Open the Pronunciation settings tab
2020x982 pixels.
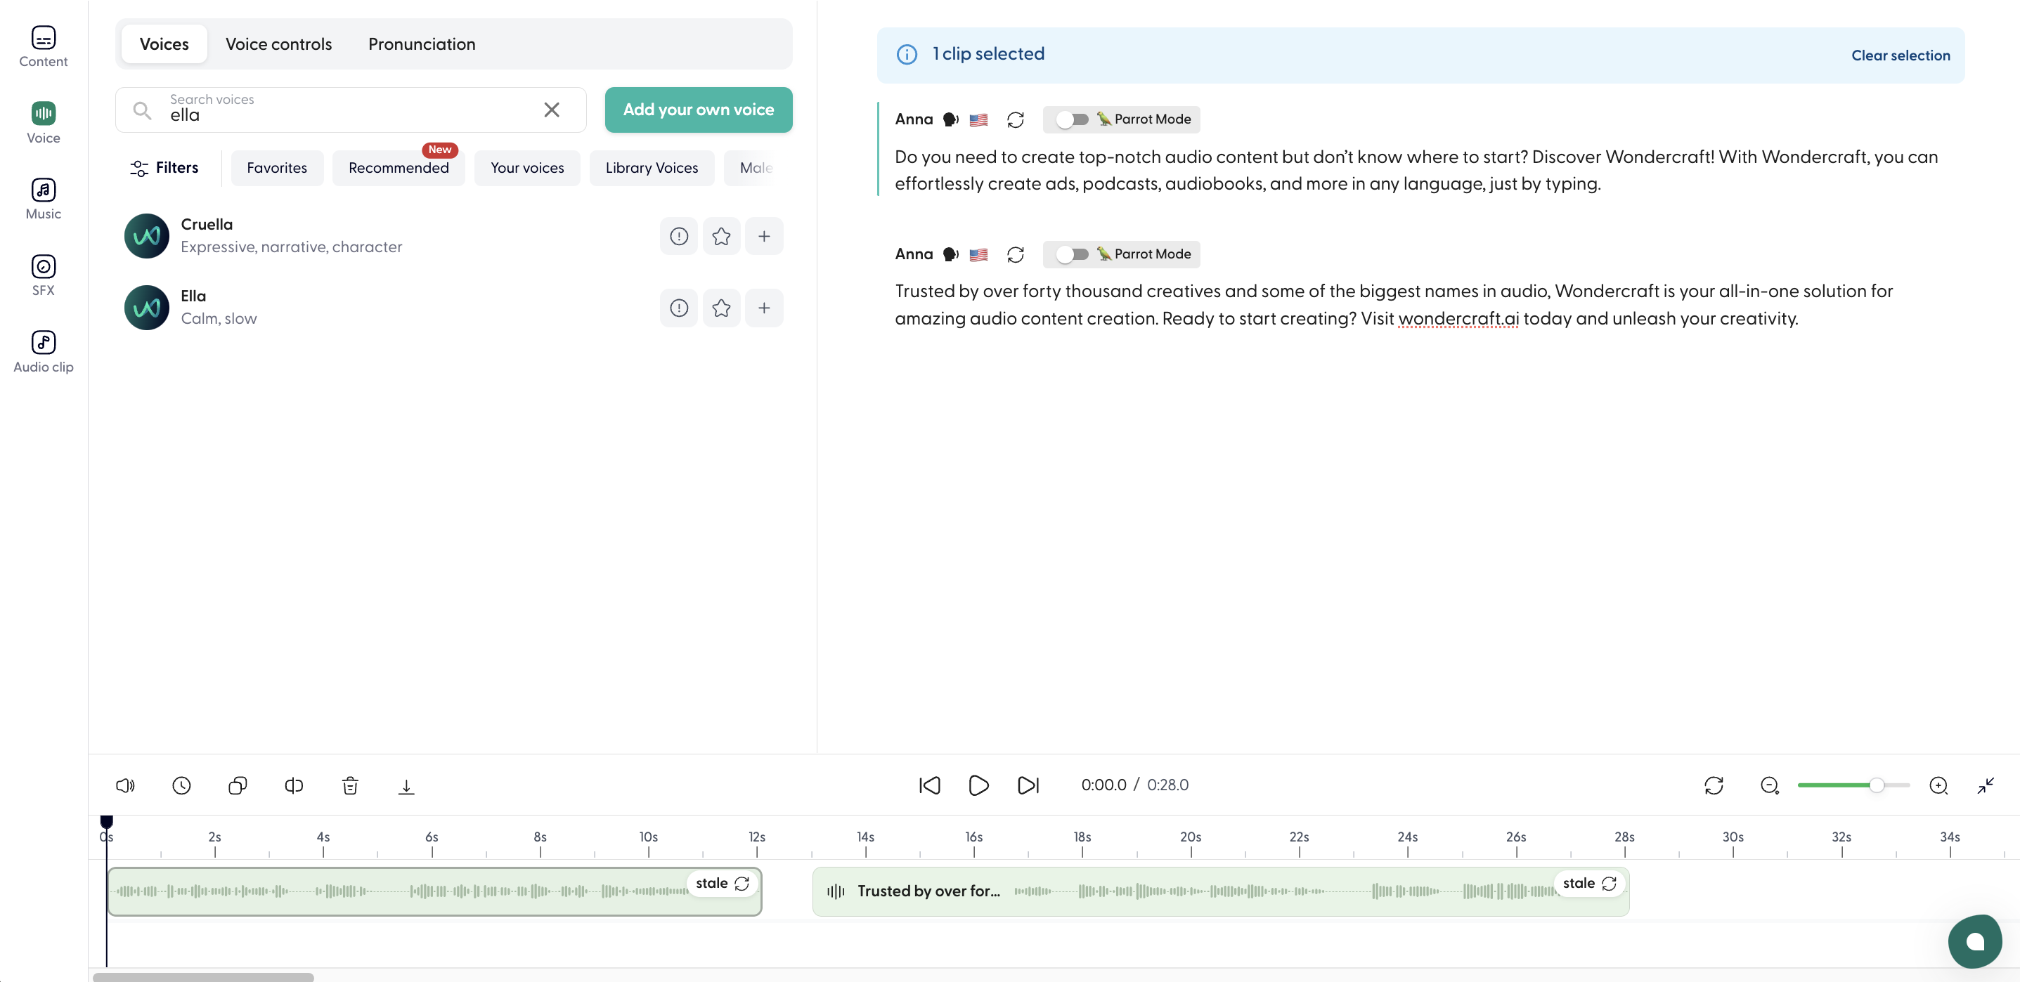point(421,44)
